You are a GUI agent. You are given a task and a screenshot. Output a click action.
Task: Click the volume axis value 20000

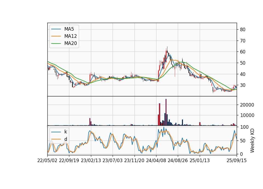(x=247, y=105)
